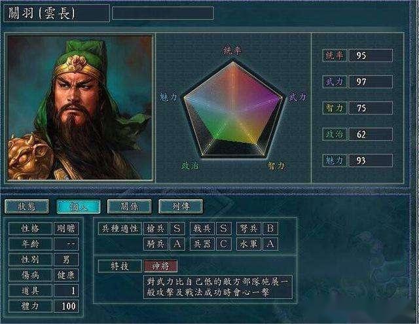419x324 pixels.
Task: Click the 魅力 stat label box
Action: coord(335,160)
